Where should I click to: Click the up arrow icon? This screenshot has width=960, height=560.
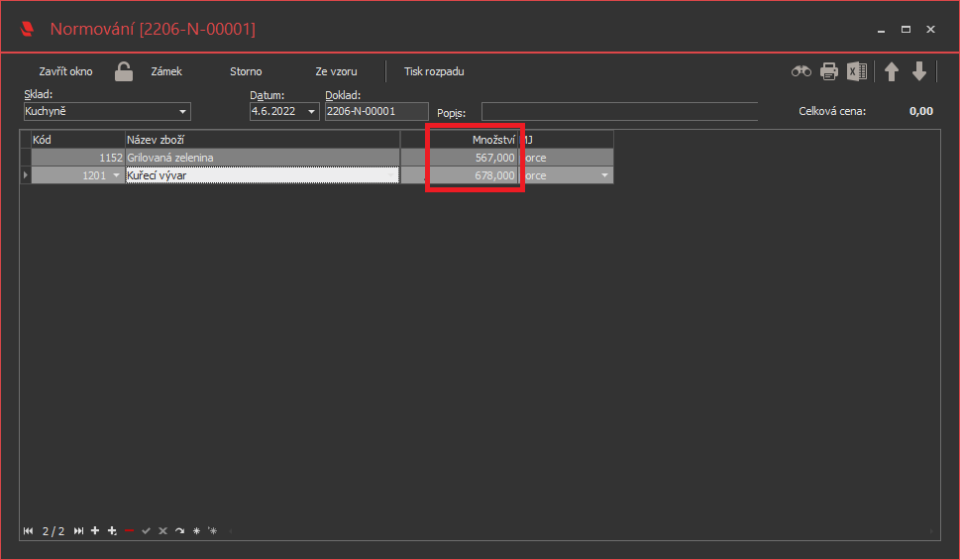click(x=892, y=71)
